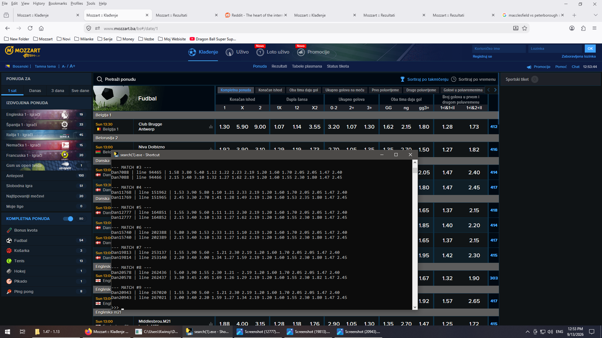Open the Dragon Ball Super bookmark
The width and height of the screenshot is (602, 338).
pos(213,39)
